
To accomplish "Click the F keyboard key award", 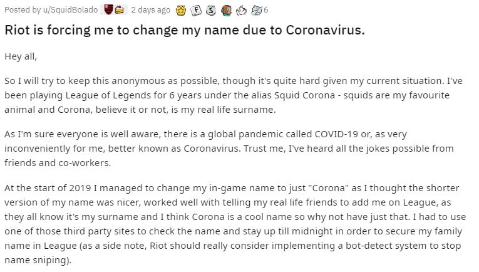I will point(196,11).
